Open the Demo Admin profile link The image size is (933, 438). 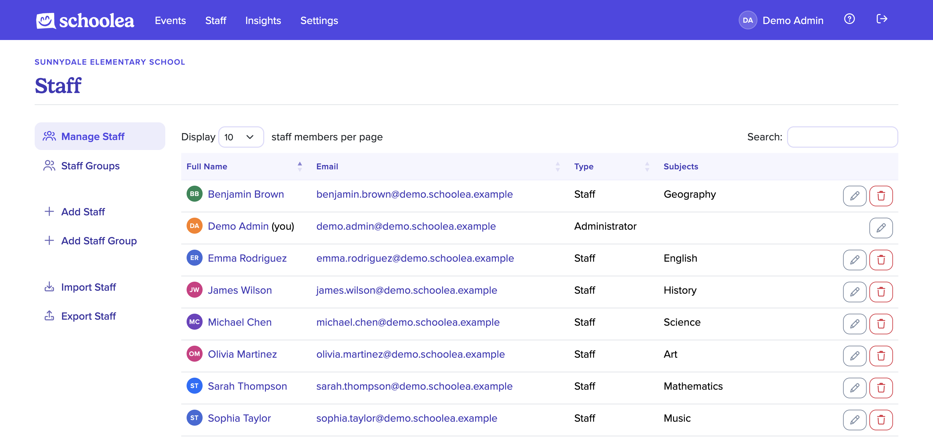238,226
